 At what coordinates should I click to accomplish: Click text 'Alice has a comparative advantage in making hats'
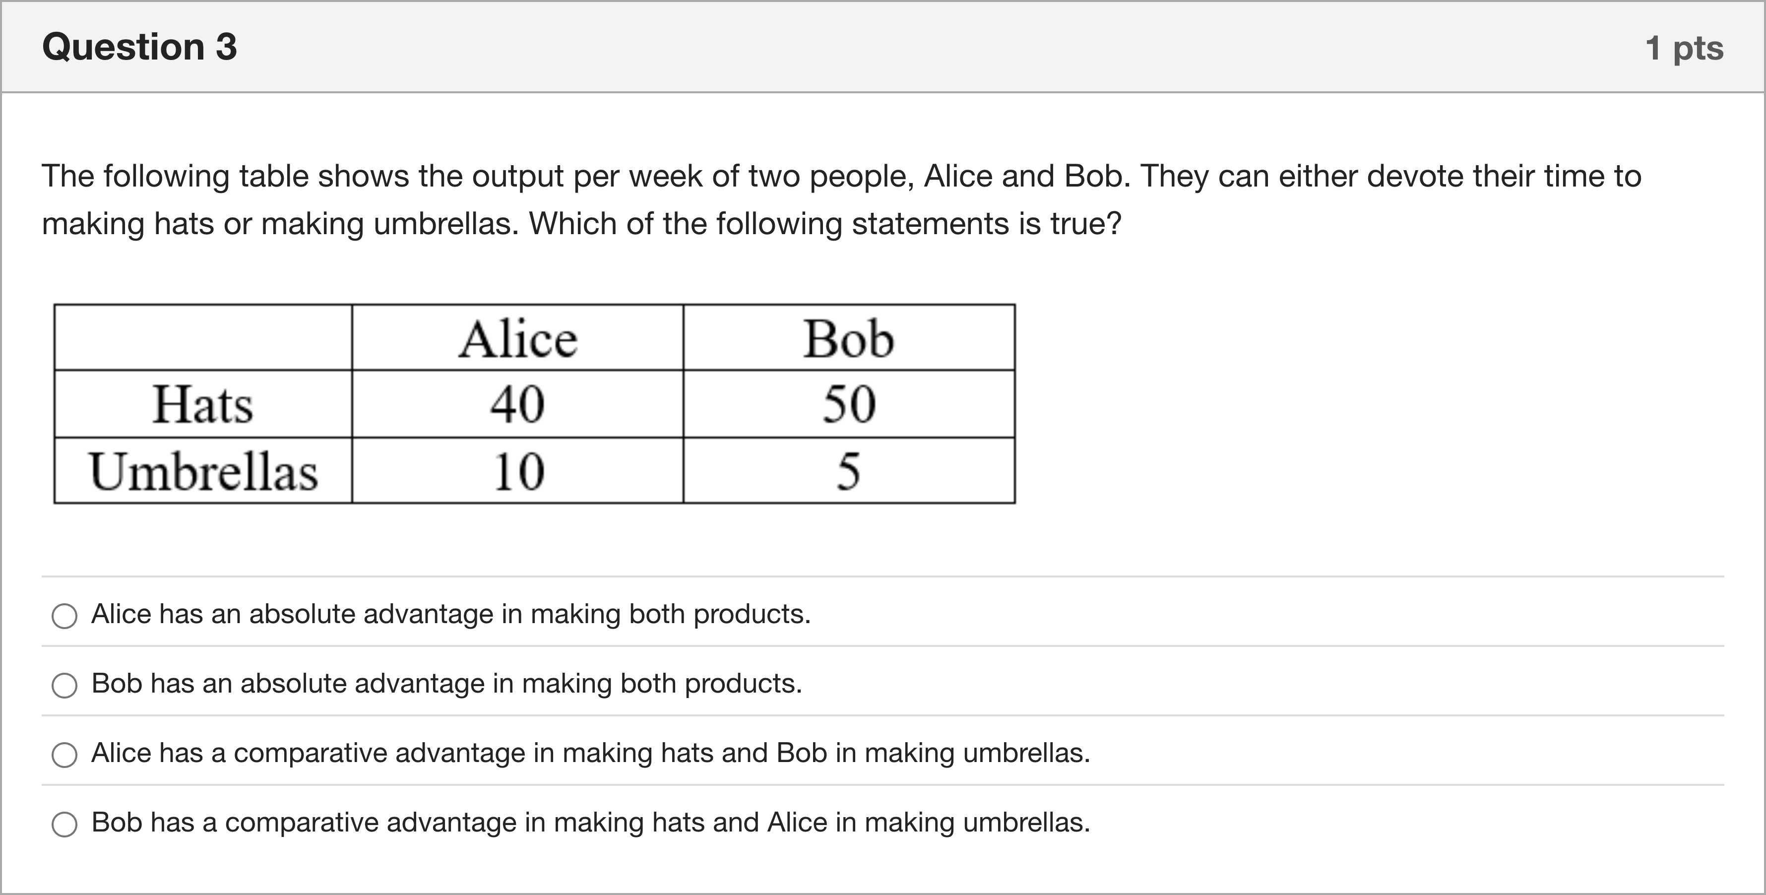(590, 752)
